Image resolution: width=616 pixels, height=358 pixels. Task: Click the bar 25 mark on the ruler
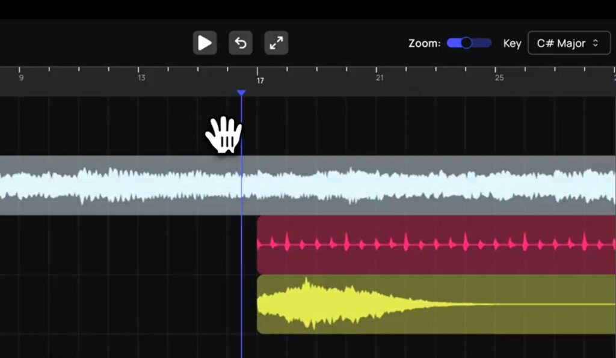pos(499,77)
